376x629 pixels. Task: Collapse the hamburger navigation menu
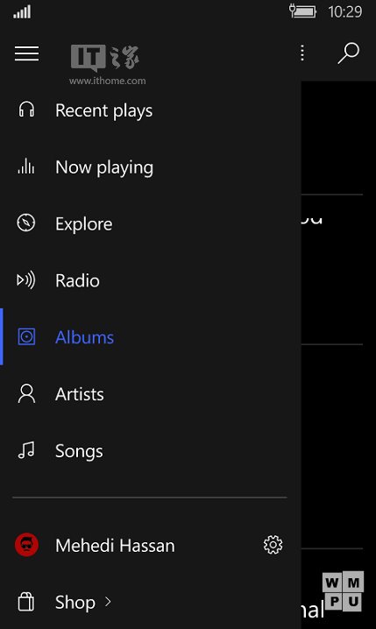click(26, 53)
